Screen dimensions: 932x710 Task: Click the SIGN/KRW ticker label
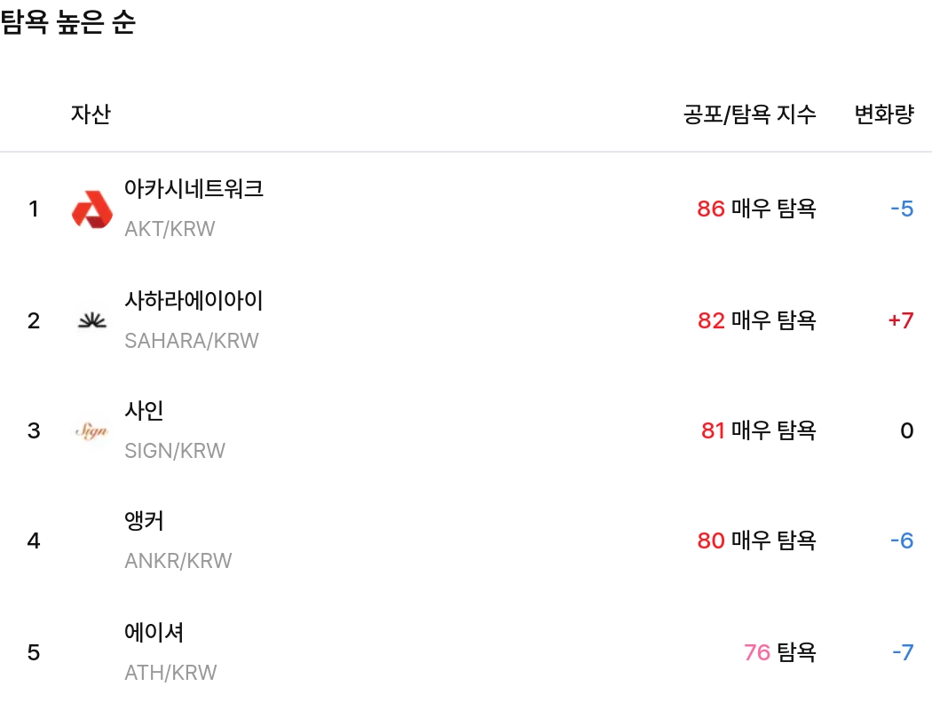(x=176, y=451)
